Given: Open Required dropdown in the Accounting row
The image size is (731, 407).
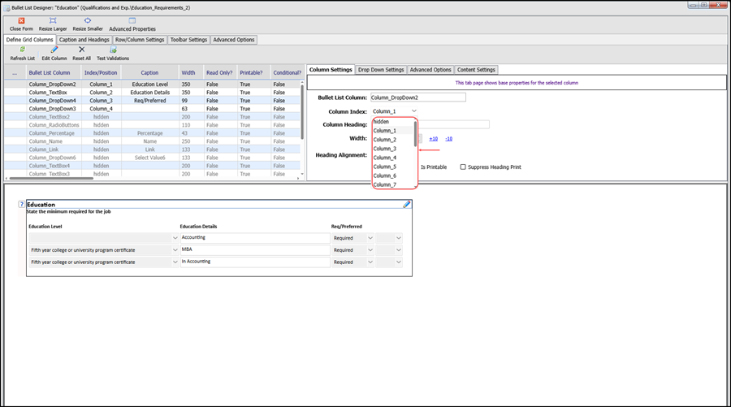Looking at the screenshot, I should [370, 238].
